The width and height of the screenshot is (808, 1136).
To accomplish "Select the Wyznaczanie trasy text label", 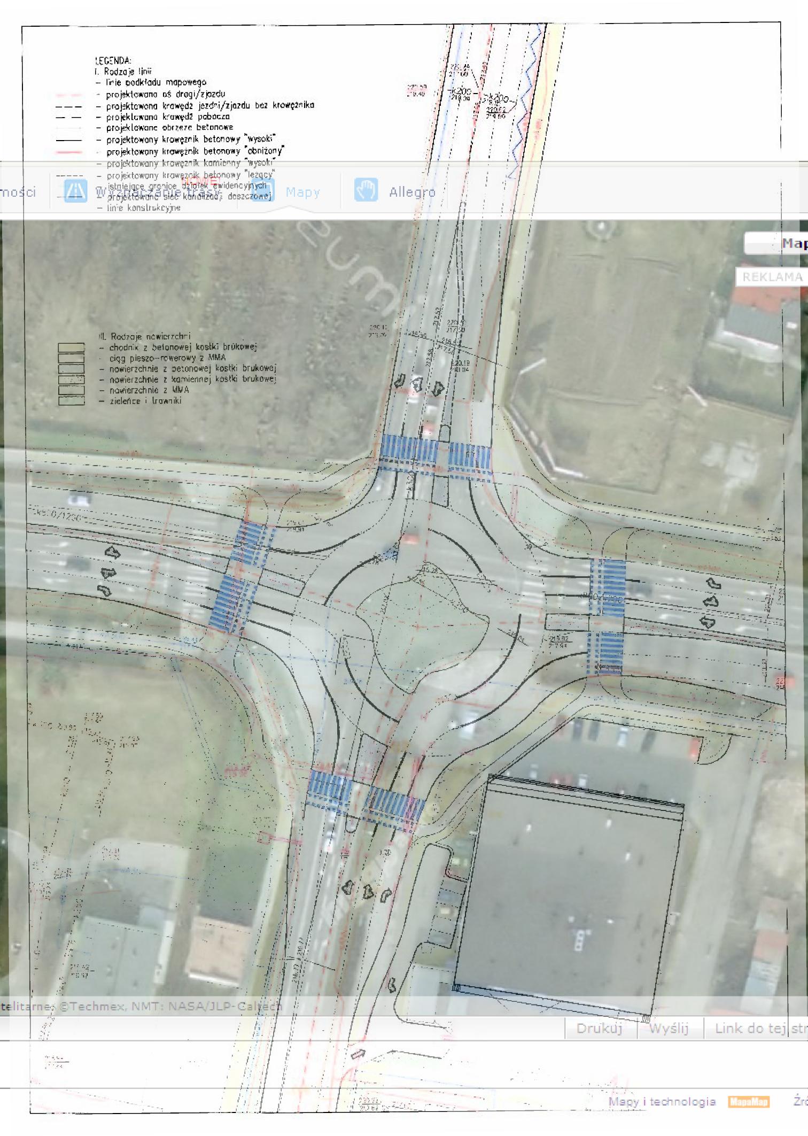I will [x=158, y=191].
